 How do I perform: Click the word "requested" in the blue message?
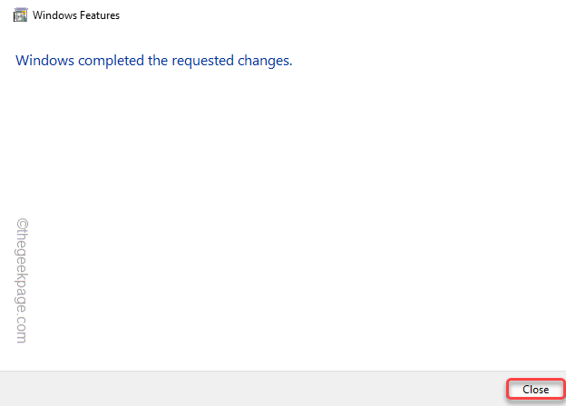click(202, 61)
